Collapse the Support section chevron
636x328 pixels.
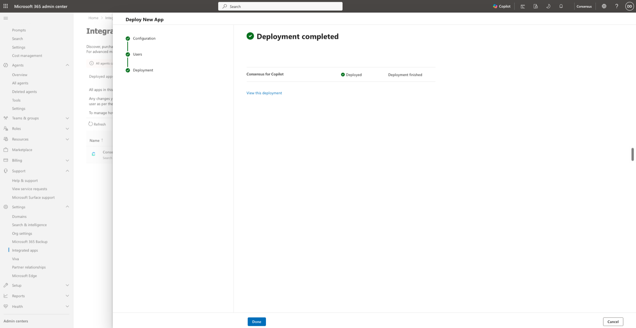[67, 171]
